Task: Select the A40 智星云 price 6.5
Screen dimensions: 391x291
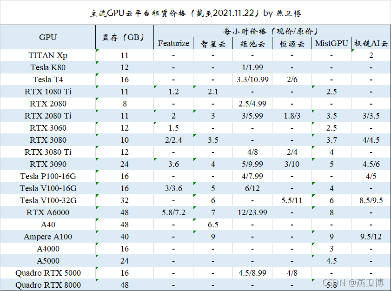Action: 213,225
